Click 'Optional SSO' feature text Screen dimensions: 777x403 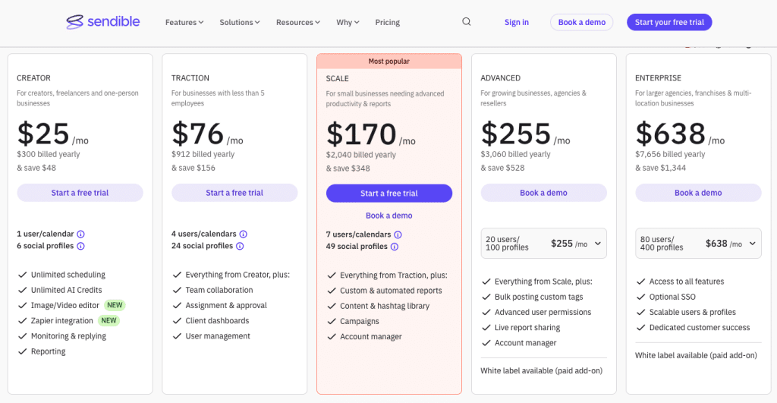pyautogui.click(x=672, y=297)
